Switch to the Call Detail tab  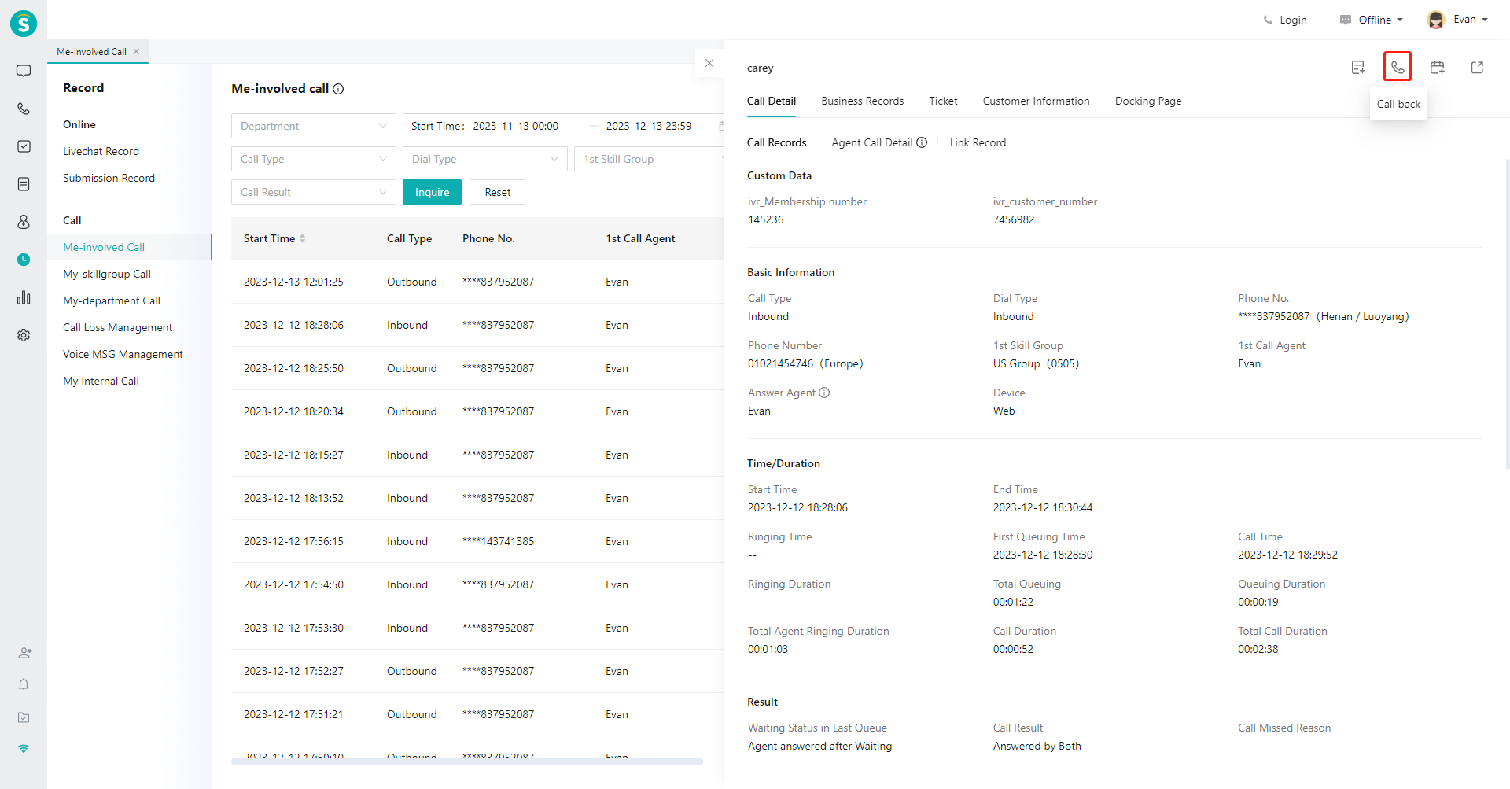point(772,101)
